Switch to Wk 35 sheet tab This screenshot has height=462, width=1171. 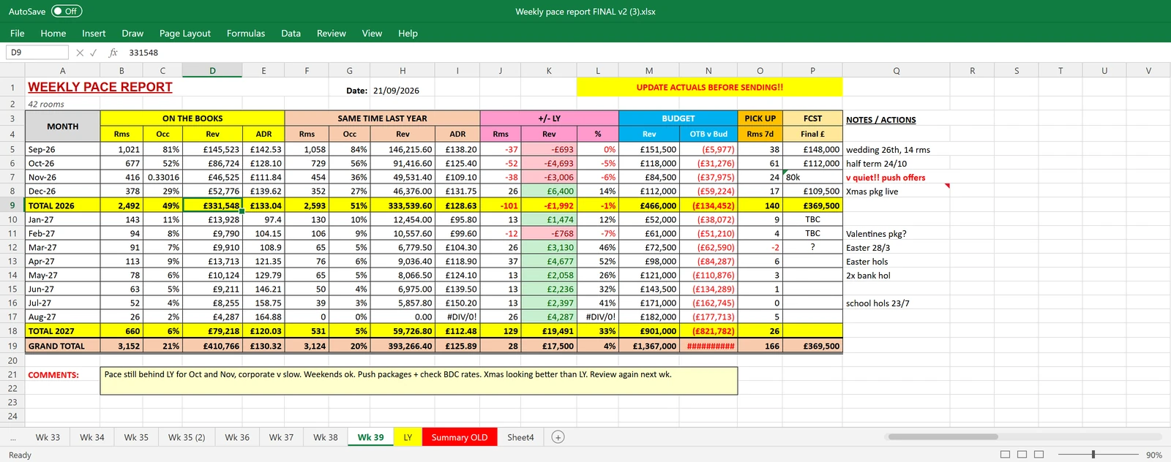tap(136, 437)
